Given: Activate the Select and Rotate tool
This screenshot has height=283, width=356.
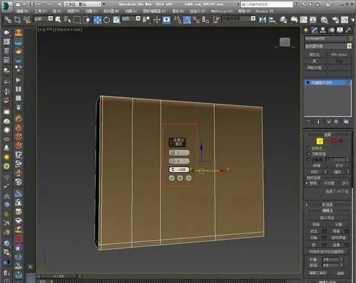Looking at the screenshot, I should (106, 20).
